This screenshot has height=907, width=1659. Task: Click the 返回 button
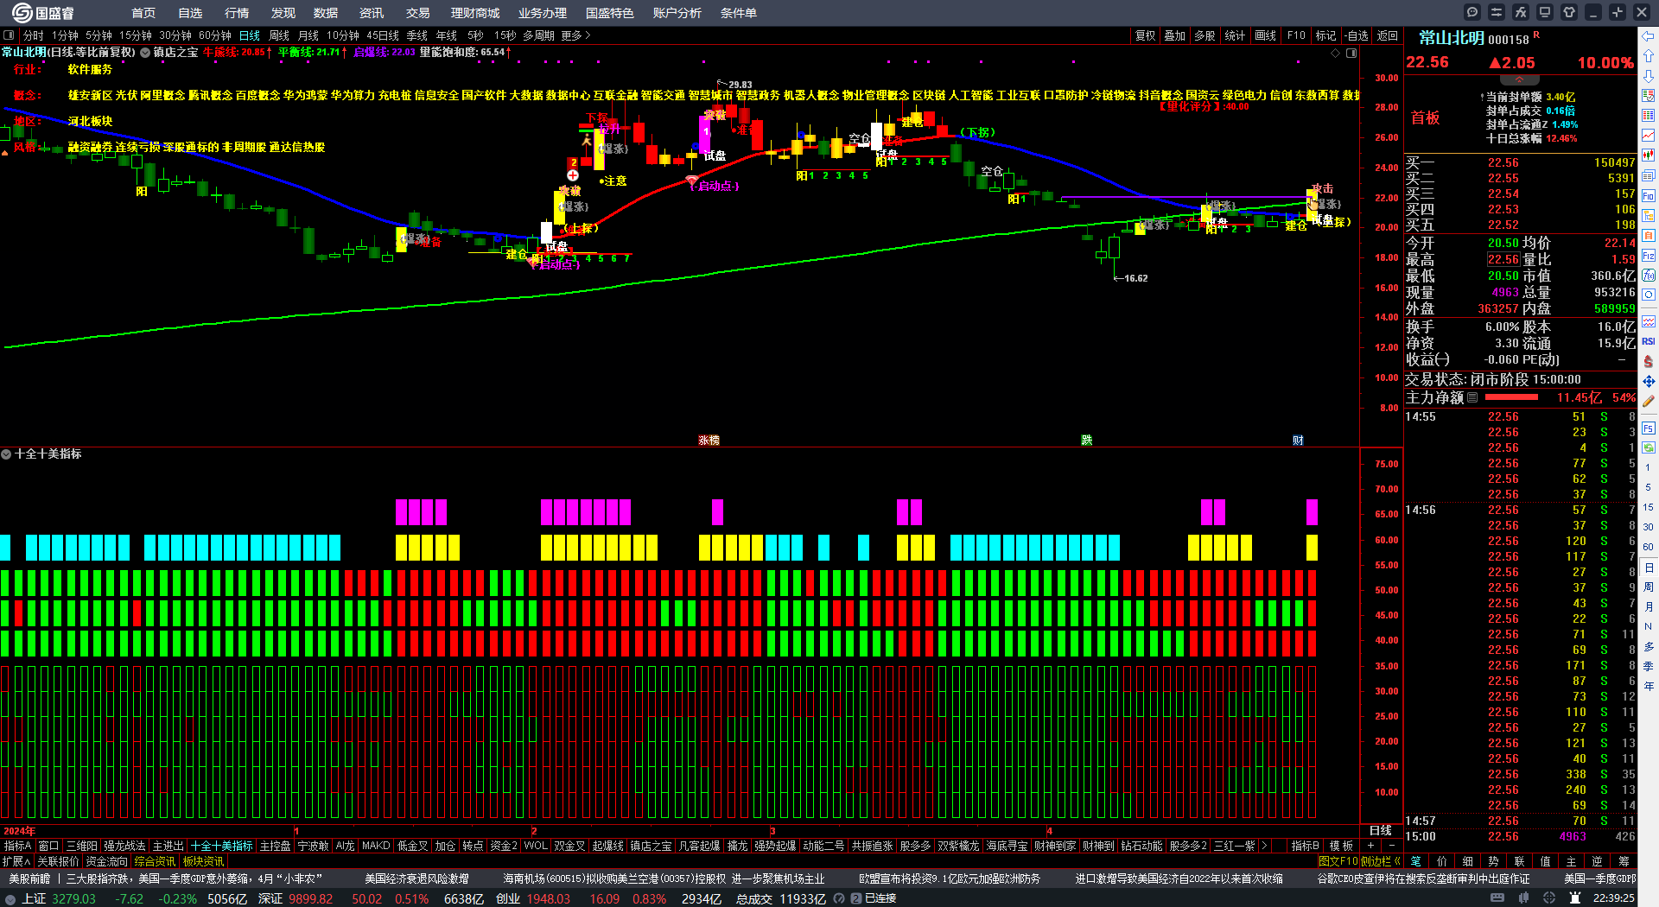(1388, 35)
